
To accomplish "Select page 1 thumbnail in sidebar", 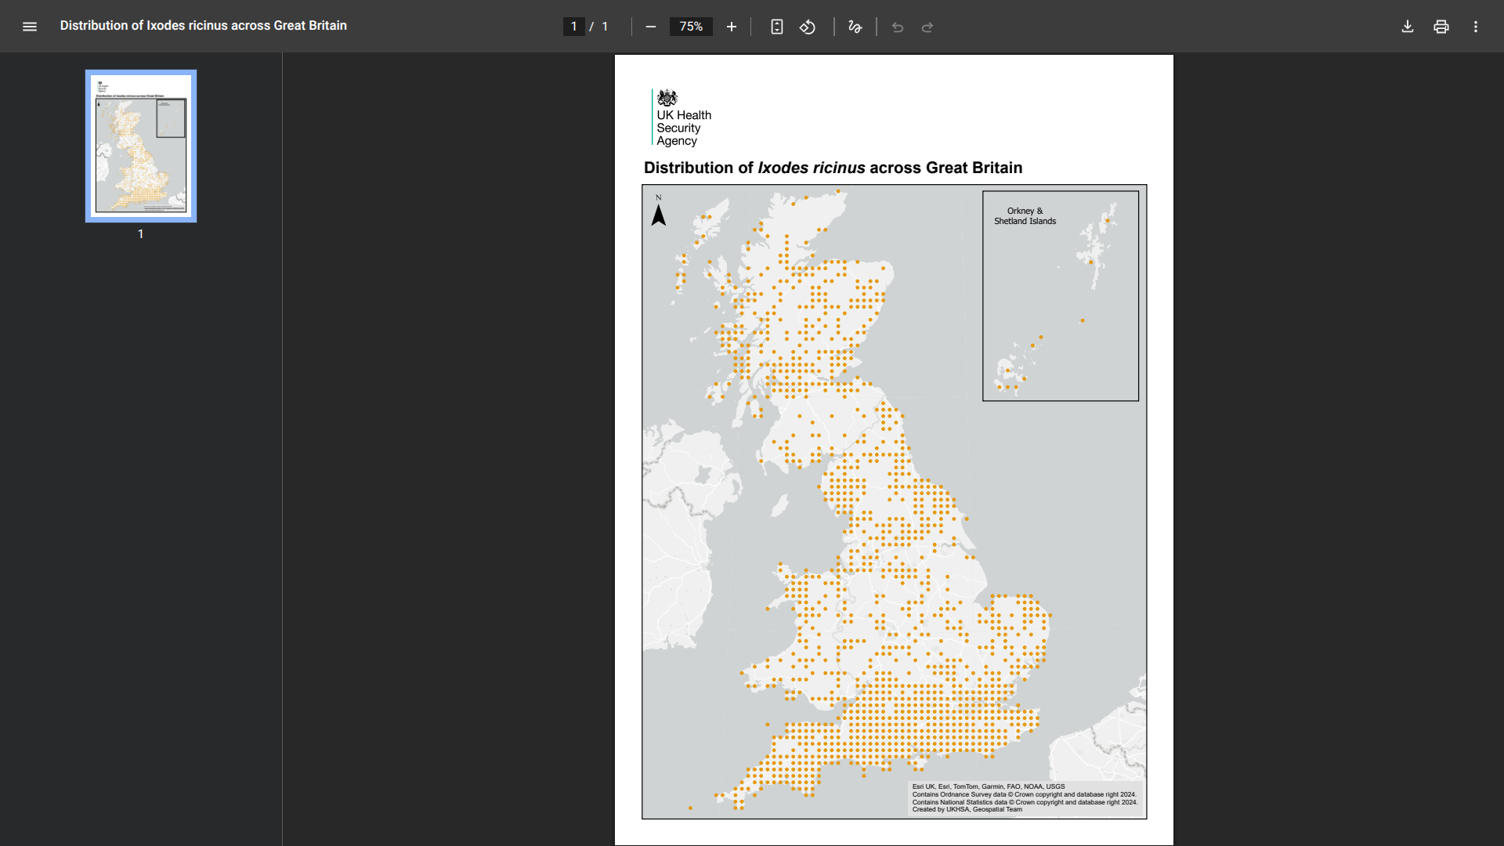I will [141, 146].
